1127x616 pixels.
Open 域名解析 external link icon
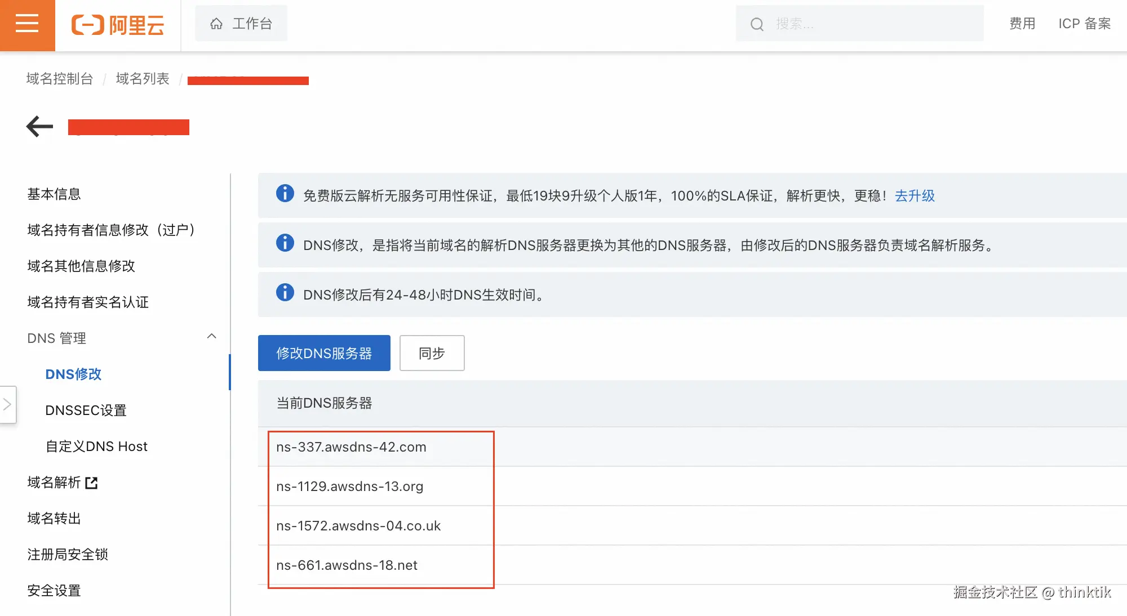point(91,483)
